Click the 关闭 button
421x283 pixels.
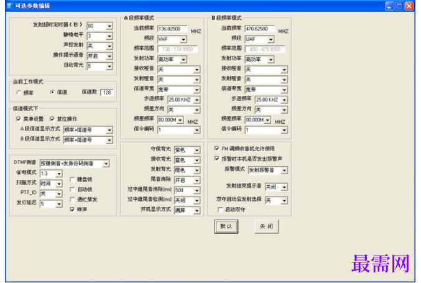266,226
